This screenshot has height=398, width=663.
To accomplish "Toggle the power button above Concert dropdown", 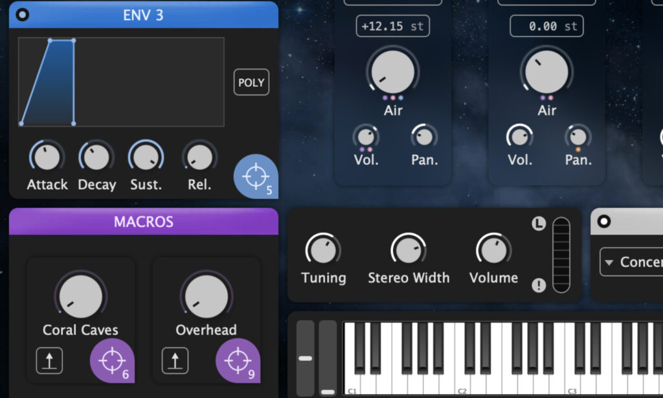I will pos(604,221).
